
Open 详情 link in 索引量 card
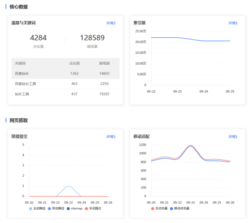pyautogui.click(x=233, y=23)
